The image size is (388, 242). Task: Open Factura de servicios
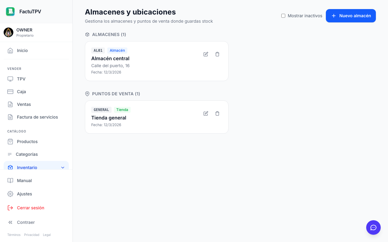point(36,117)
